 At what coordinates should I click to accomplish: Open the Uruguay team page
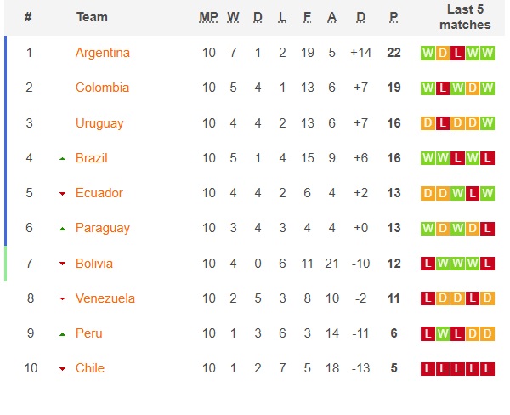pyautogui.click(x=99, y=123)
